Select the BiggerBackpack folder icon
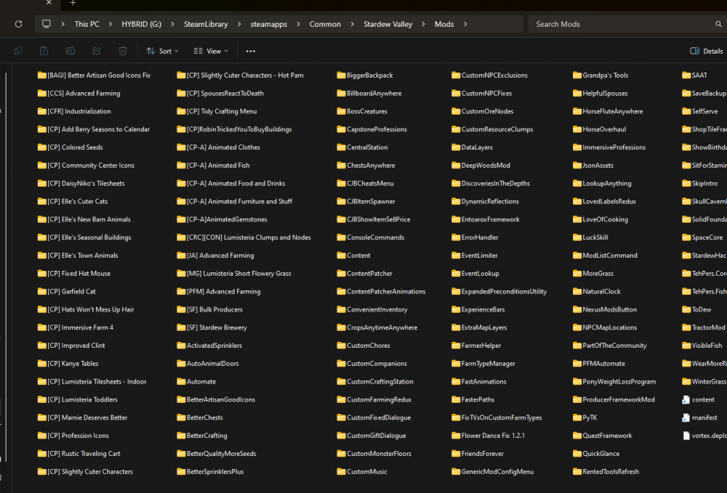The image size is (727, 493). point(341,75)
